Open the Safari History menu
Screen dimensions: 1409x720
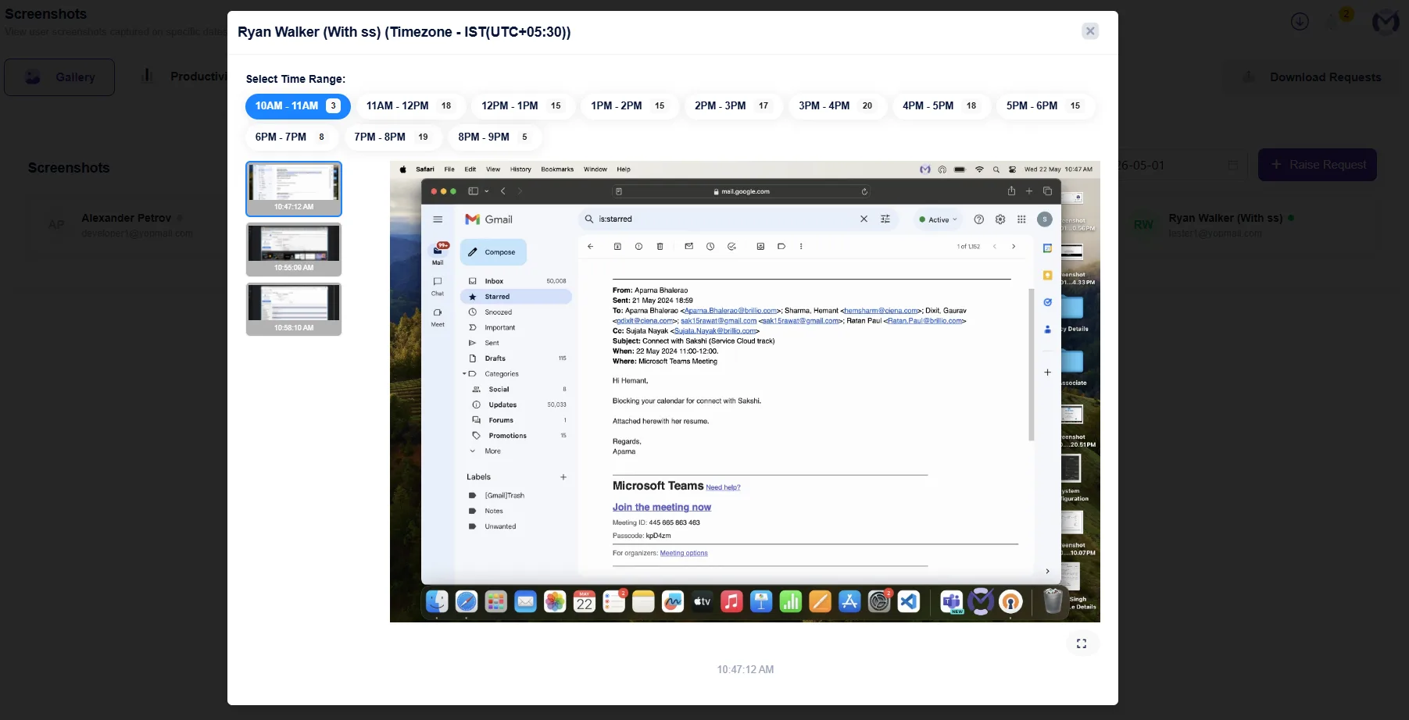click(520, 169)
